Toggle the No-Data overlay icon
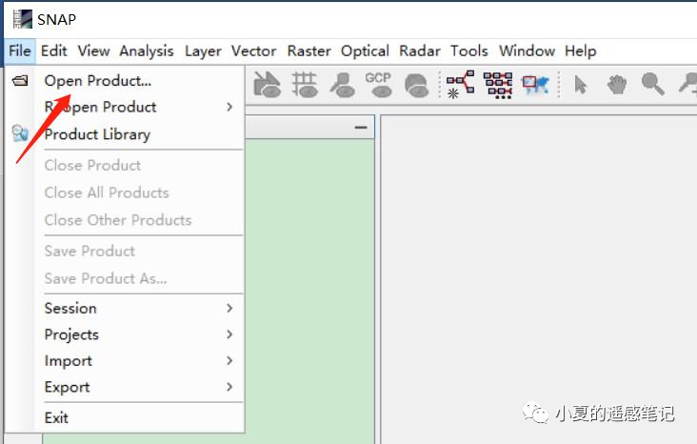 [267, 84]
